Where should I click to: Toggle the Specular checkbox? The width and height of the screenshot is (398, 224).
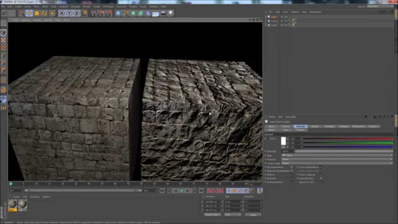291,178
